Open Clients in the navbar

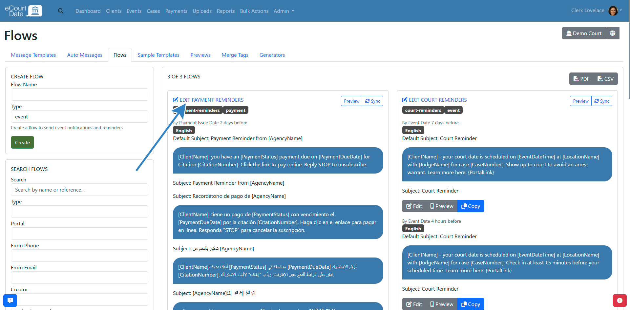[114, 11]
